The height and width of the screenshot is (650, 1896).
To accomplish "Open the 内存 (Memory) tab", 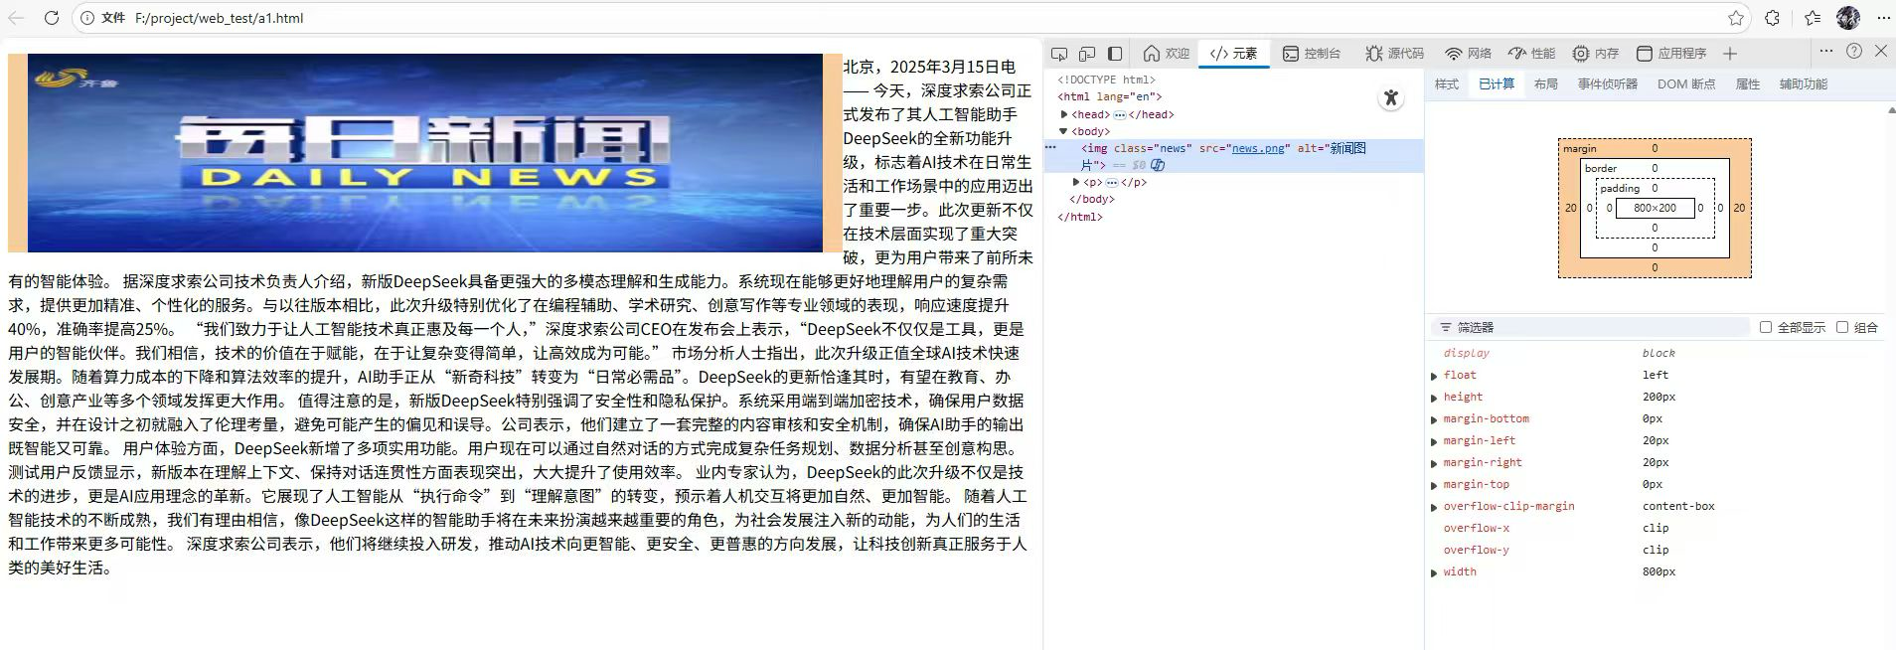I will pos(1596,54).
